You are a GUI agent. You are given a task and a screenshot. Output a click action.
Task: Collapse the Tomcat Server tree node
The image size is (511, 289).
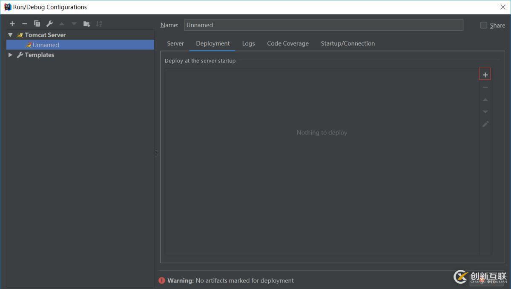[x=10, y=35]
